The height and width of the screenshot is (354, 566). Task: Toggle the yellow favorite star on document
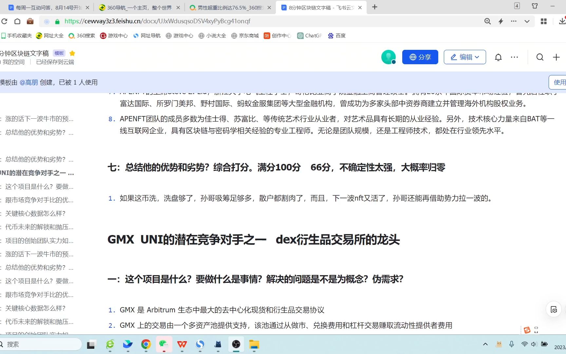(x=72, y=53)
